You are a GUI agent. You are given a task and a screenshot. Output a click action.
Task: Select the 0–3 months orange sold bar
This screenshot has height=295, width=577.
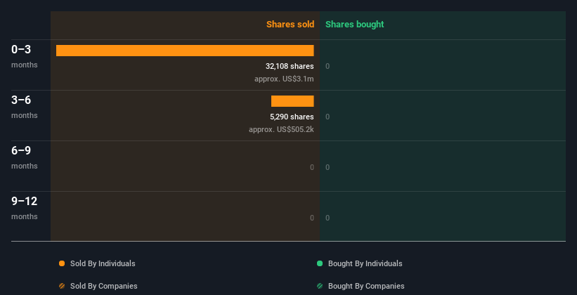tap(185, 51)
